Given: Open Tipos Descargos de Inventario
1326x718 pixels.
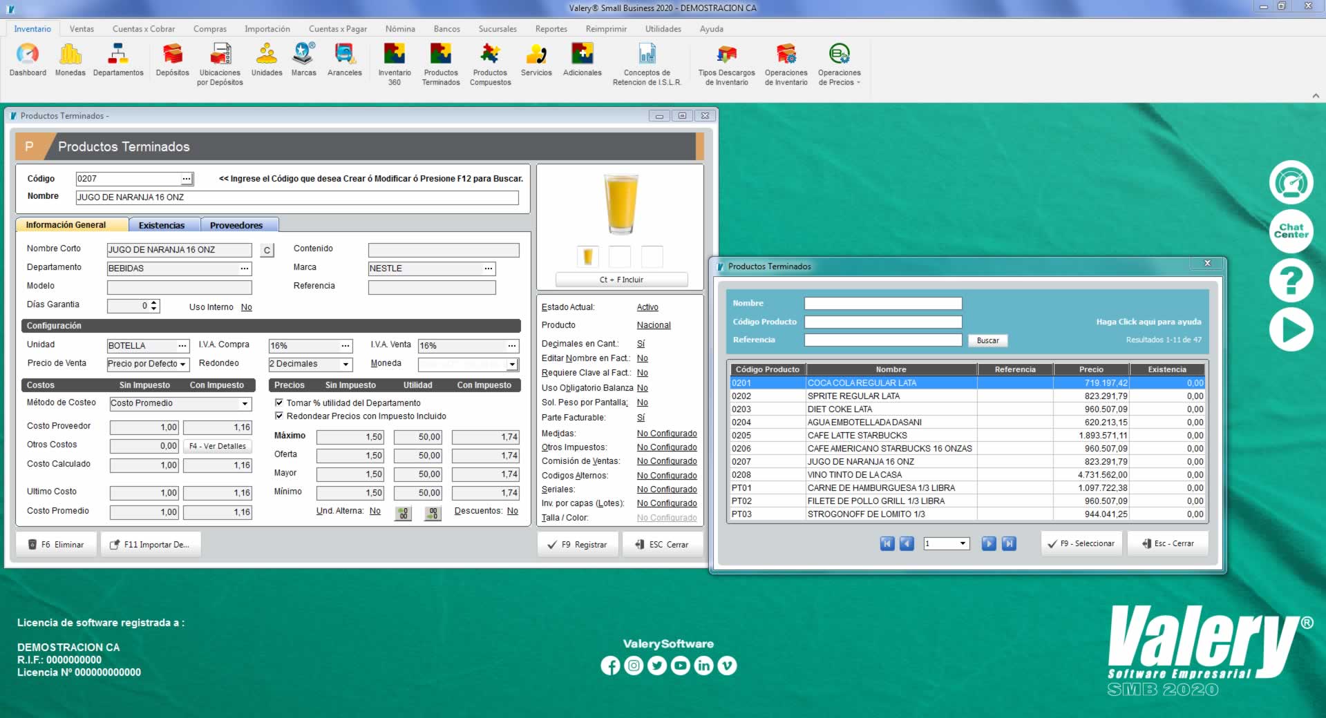Looking at the screenshot, I should pyautogui.click(x=726, y=64).
